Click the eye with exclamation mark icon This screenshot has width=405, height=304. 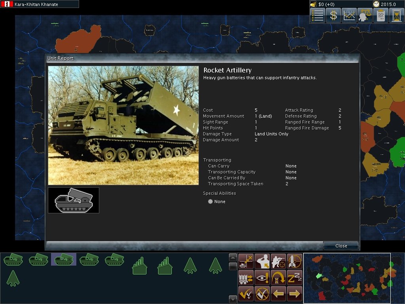(262, 277)
